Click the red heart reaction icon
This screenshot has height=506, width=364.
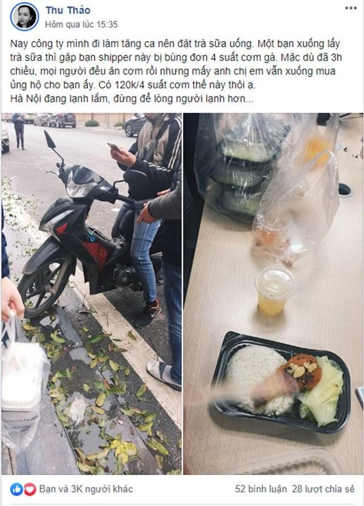pos(30,489)
